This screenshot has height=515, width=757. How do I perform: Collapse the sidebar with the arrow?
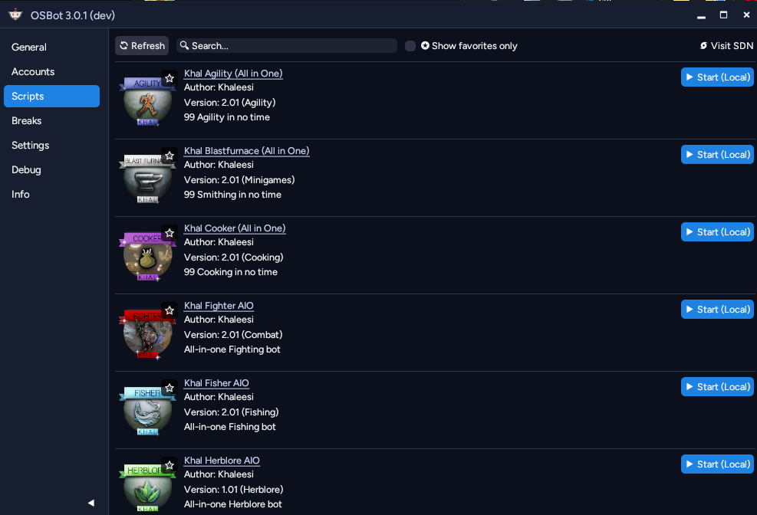(x=91, y=503)
